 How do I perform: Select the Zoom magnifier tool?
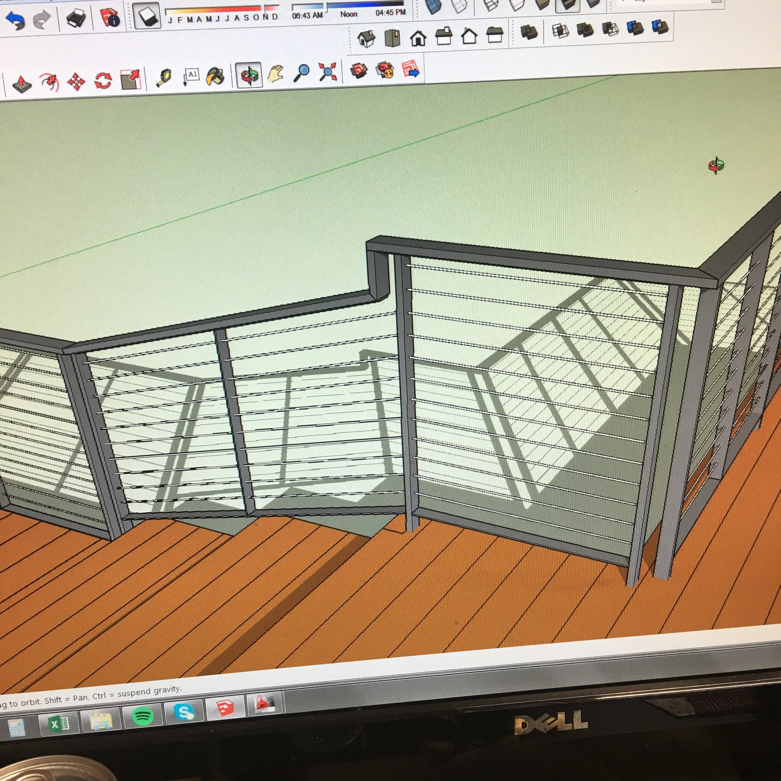pos(301,73)
